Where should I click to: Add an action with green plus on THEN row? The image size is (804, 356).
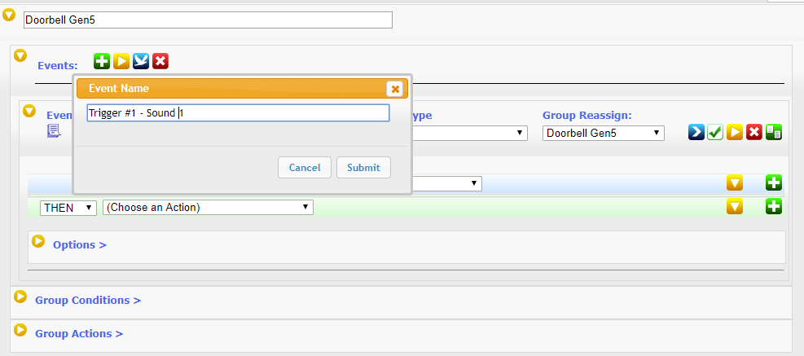click(774, 207)
